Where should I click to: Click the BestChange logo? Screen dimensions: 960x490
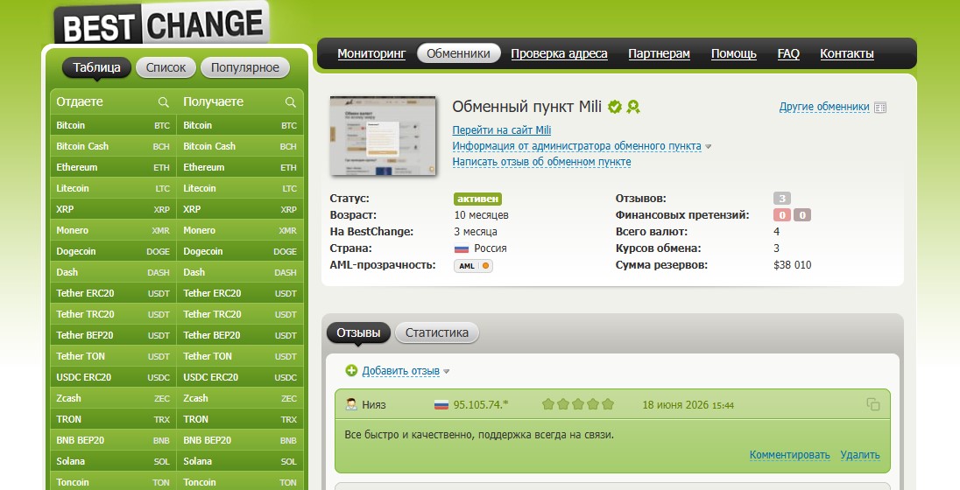click(x=162, y=24)
